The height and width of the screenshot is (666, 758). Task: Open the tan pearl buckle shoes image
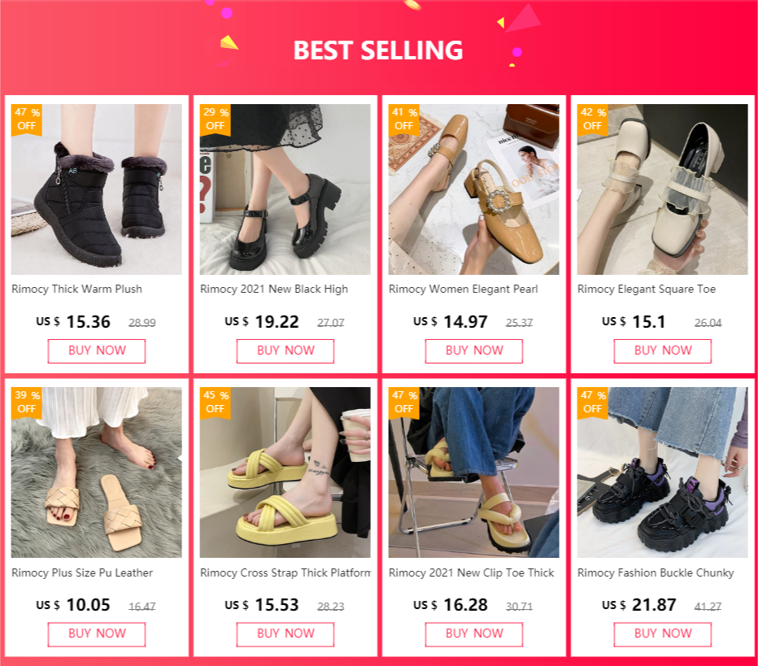click(473, 189)
